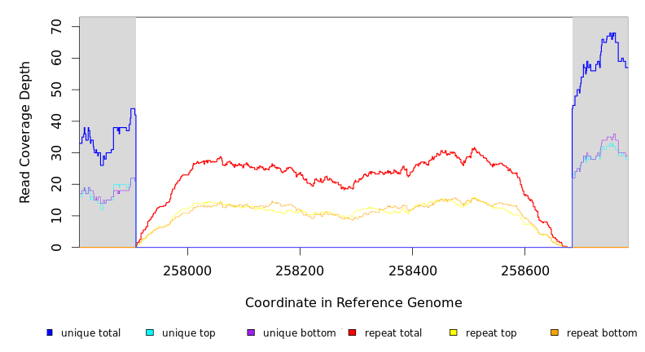
Task: Select the 'unique total' legend label
Action: (x=90, y=333)
